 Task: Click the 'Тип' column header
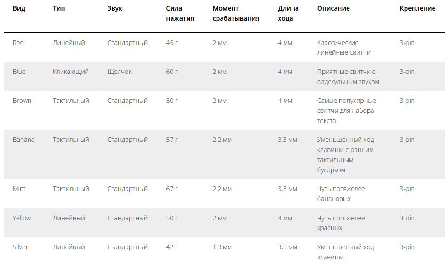pyautogui.click(x=59, y=9)
